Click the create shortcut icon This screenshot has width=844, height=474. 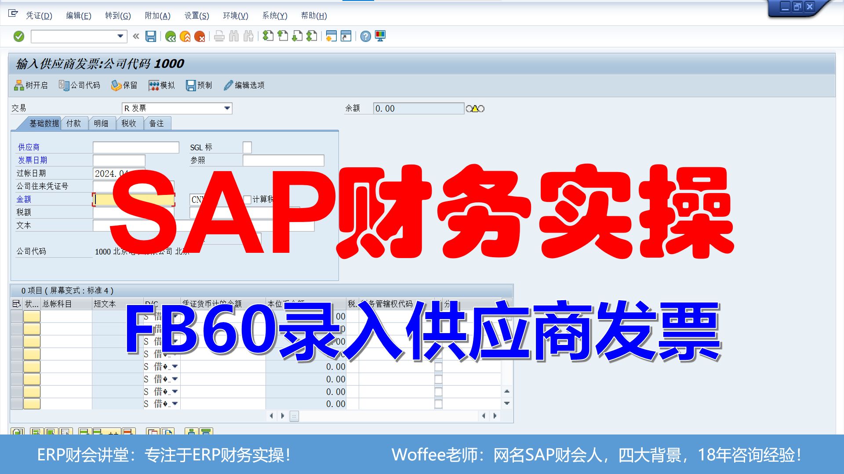tap(346, 36)
